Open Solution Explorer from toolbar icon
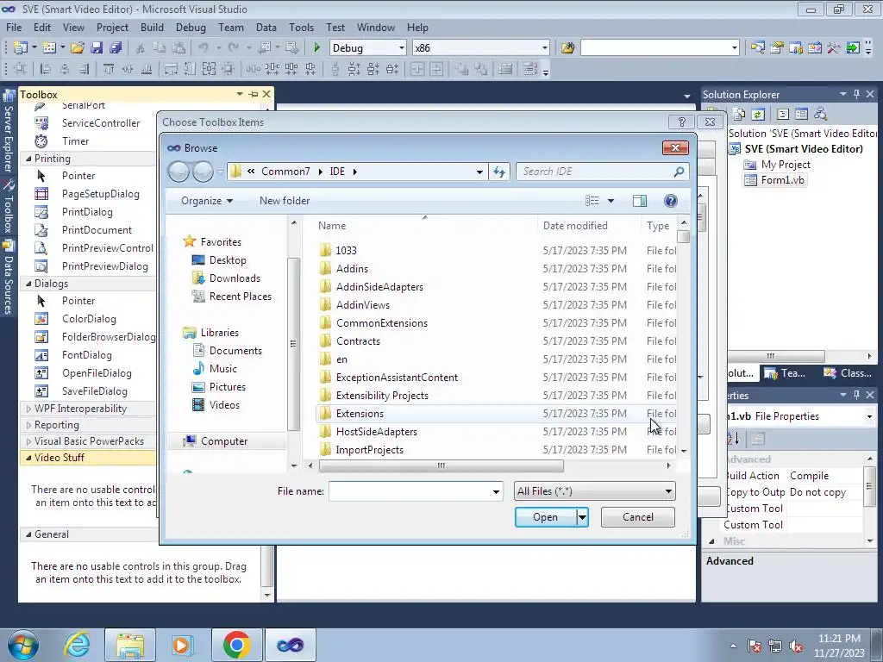 point(758,48)
